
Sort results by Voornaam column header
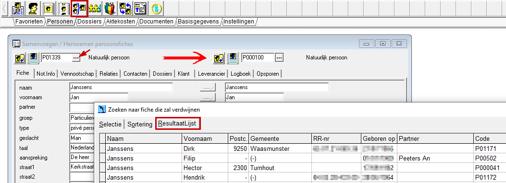(x=205, y=138)
